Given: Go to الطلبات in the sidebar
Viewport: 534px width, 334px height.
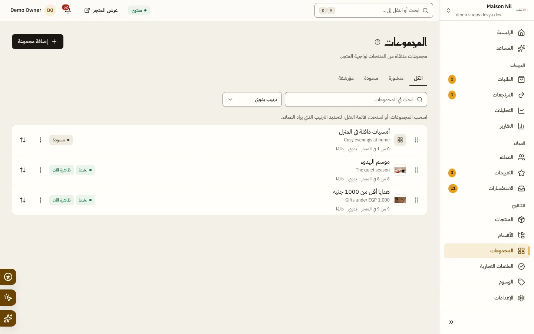Looking at the screenshot, I should click(x=487, y=79).
